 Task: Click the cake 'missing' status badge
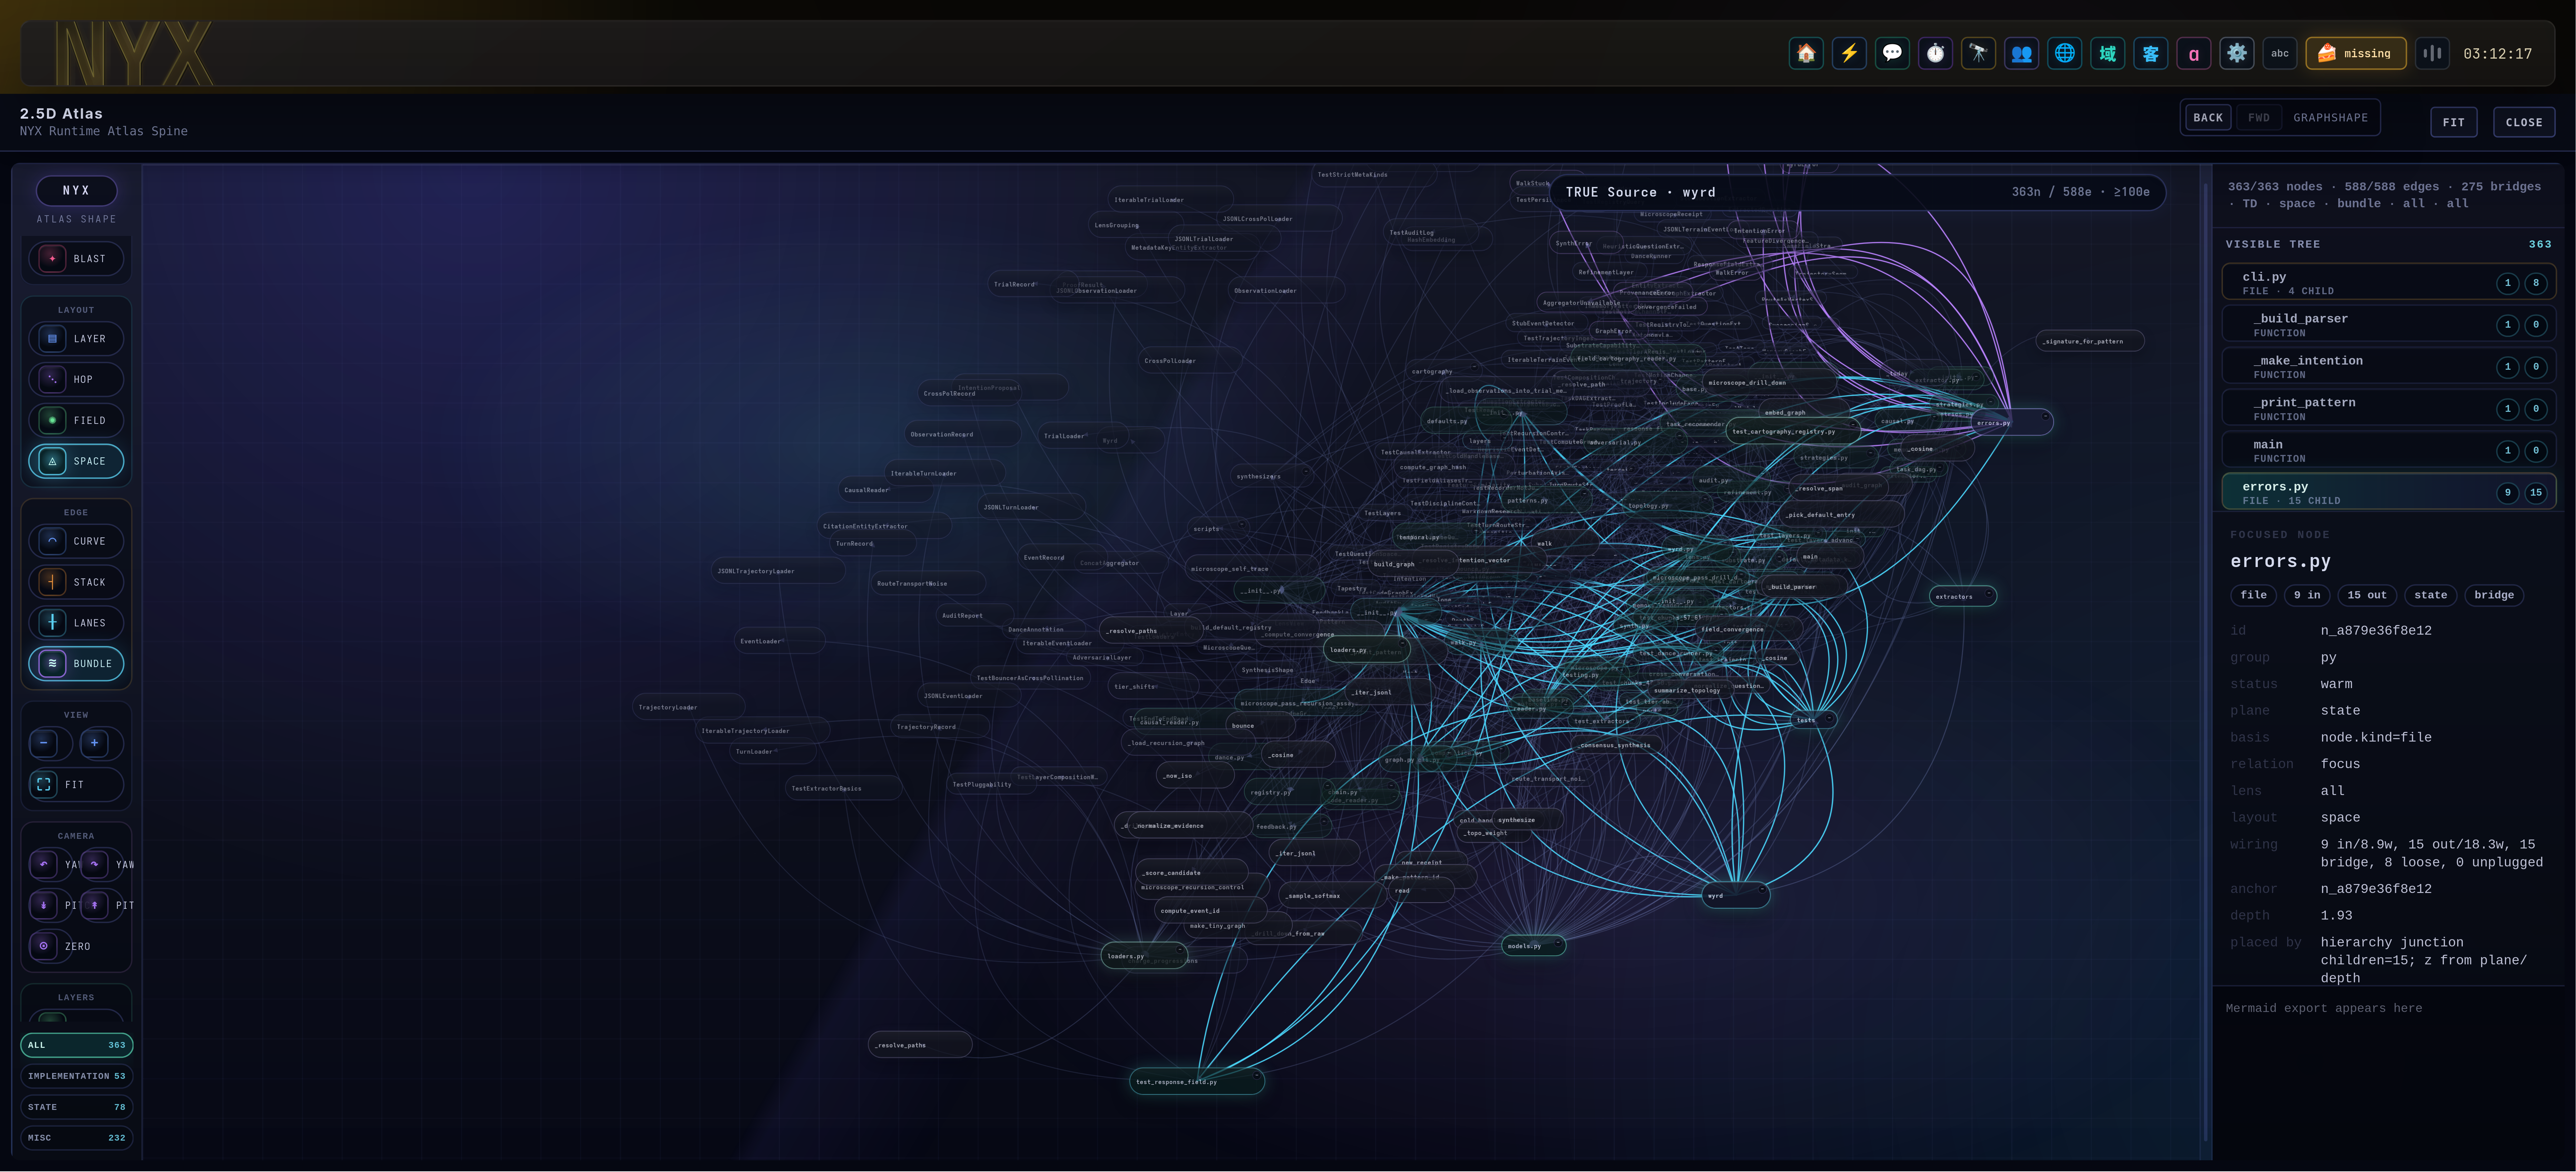(2355, 54)
